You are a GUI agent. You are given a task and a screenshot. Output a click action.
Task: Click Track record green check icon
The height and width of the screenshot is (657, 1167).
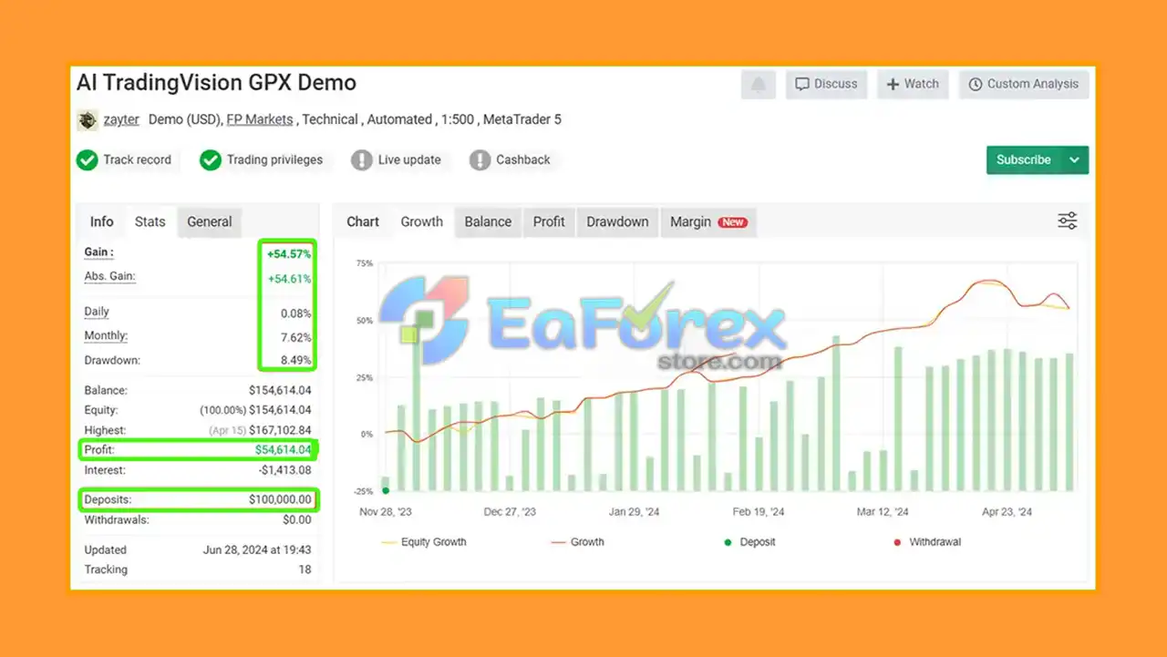click(87, 160)
